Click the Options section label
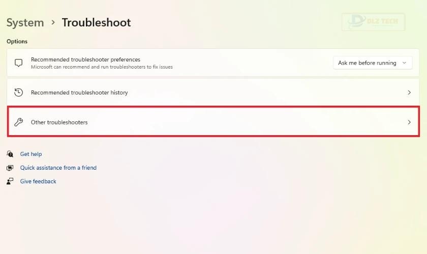The width and height of the screenshot is (427, 254). pos(17,41)
